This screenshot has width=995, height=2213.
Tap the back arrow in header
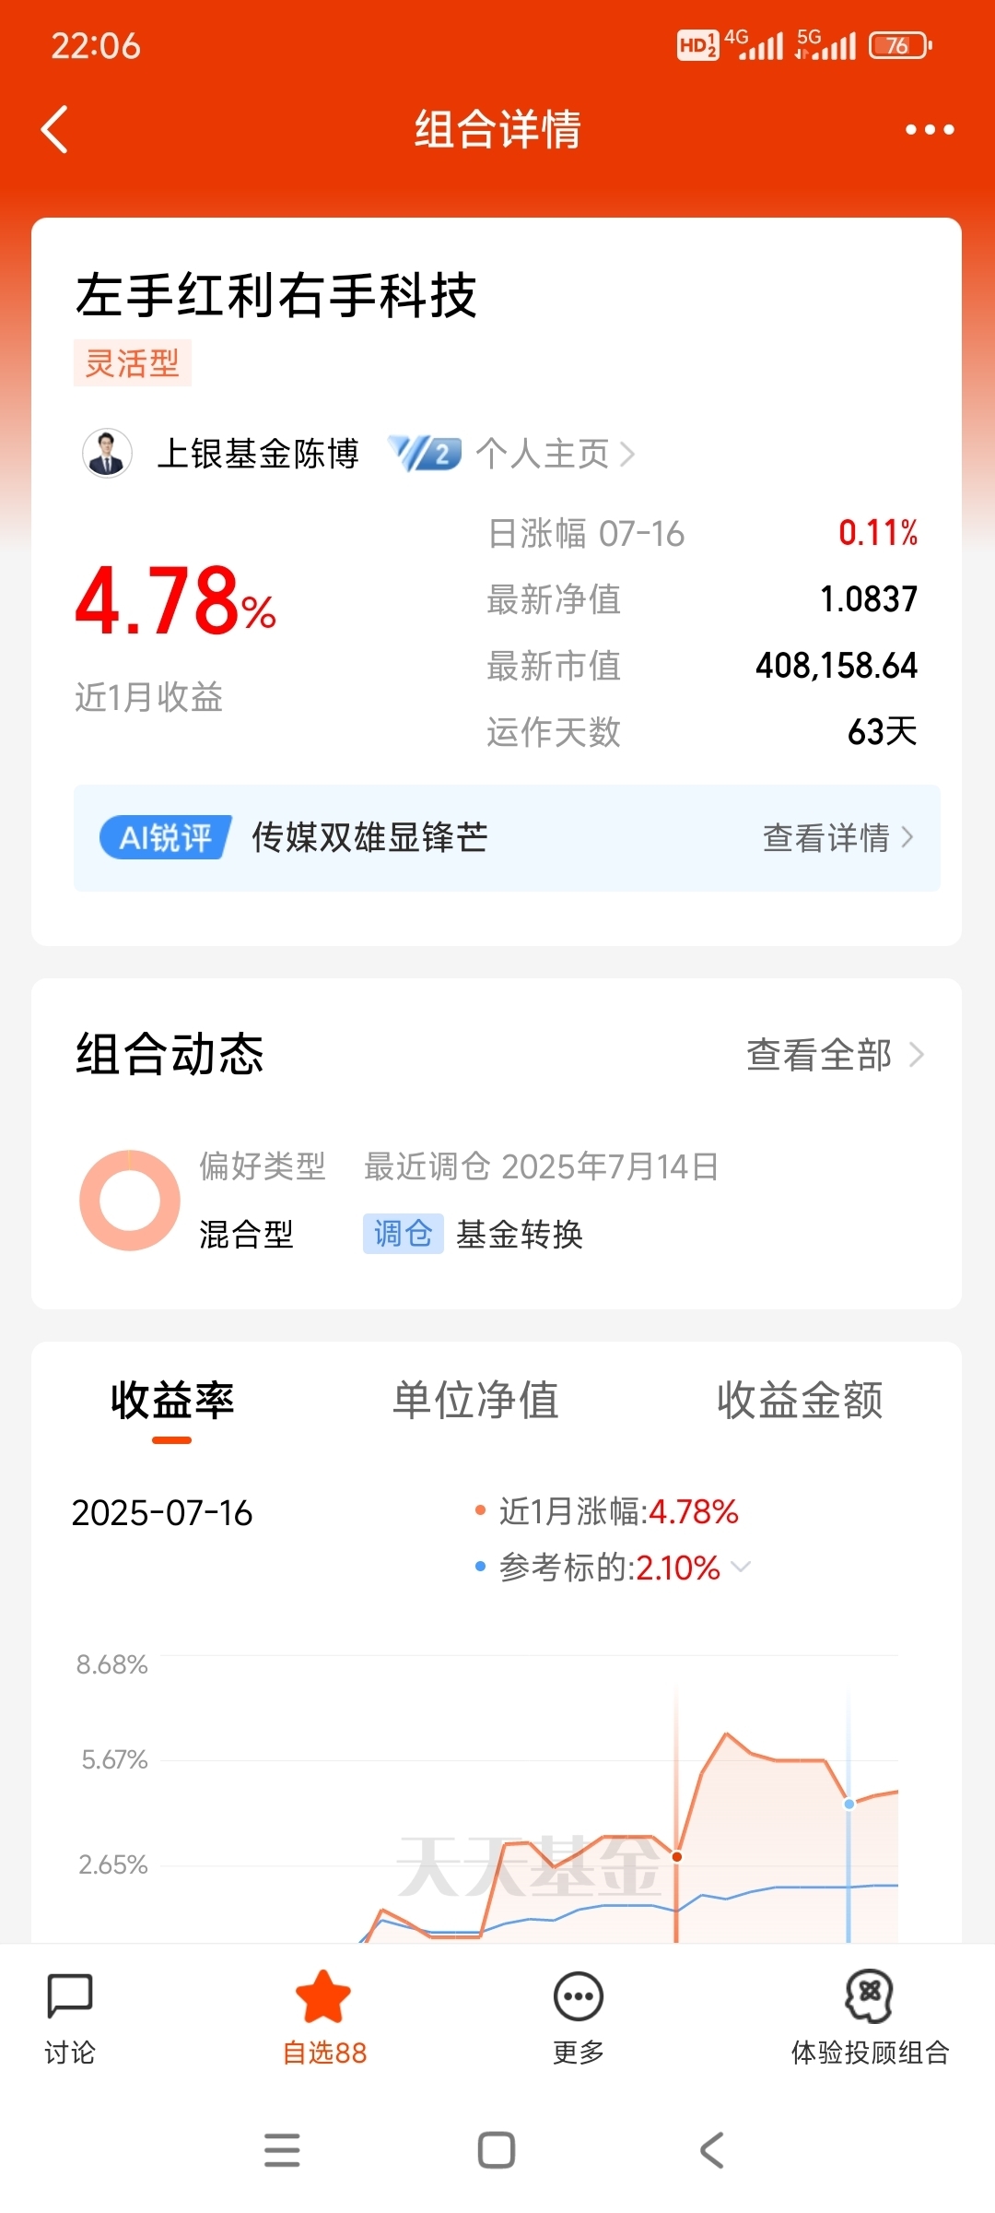(x=55, y=129)
